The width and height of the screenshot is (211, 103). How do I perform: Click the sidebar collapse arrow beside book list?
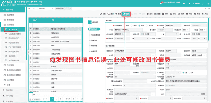click(x=28, y=52)
